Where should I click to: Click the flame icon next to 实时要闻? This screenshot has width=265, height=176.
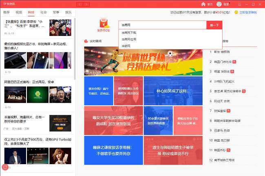[86, 41]
